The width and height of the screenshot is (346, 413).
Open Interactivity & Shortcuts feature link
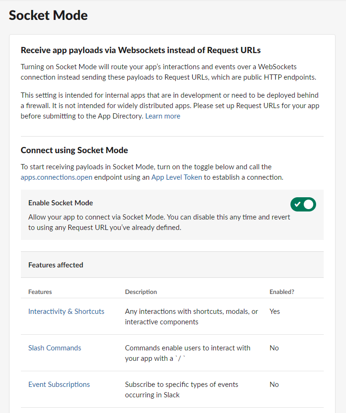click(66, 312)
